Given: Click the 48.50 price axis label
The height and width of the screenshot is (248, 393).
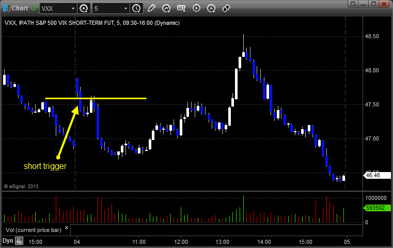Looking at the screenshot, I should click(x=372, y=36).
